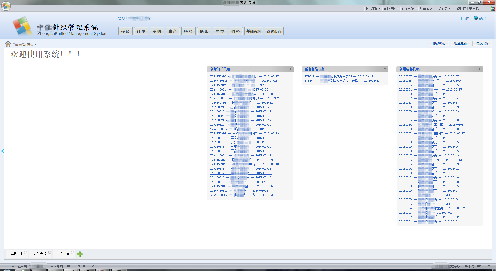Screen dimensions: 496x271
Task: Close the 寄件查看 tab
Action: pos(49,253)
